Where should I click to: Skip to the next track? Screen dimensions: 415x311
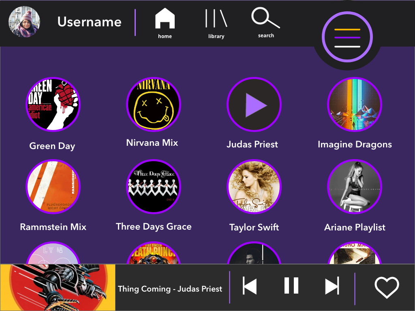pyautogui.click(x=332, y=285)
